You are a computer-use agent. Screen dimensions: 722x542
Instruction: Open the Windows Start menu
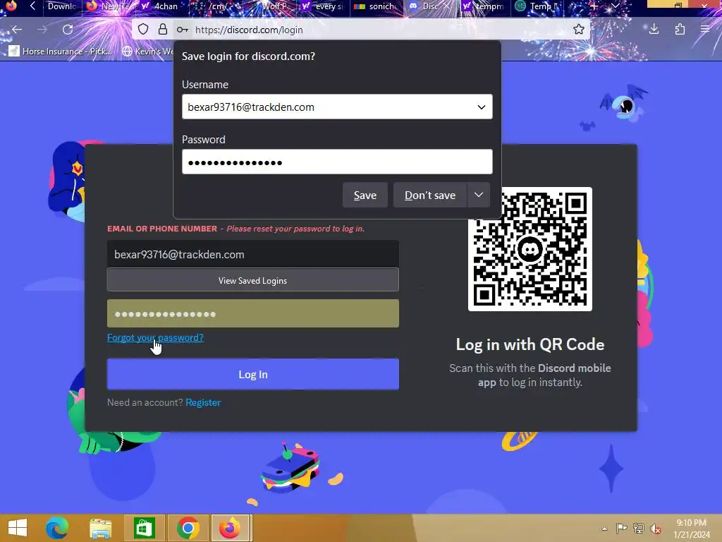(x=18, y=528)
